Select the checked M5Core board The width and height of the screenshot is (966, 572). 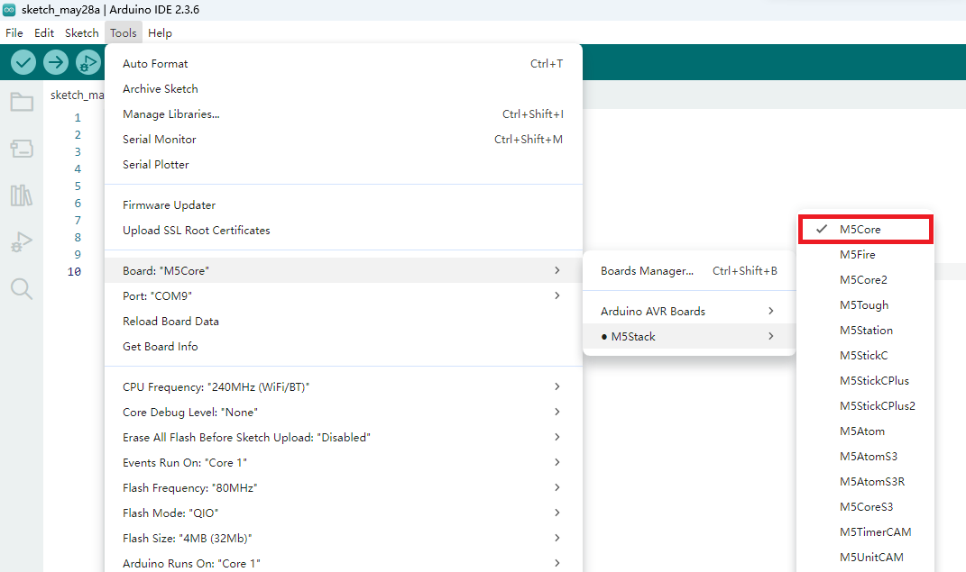[x=866, y=230]
